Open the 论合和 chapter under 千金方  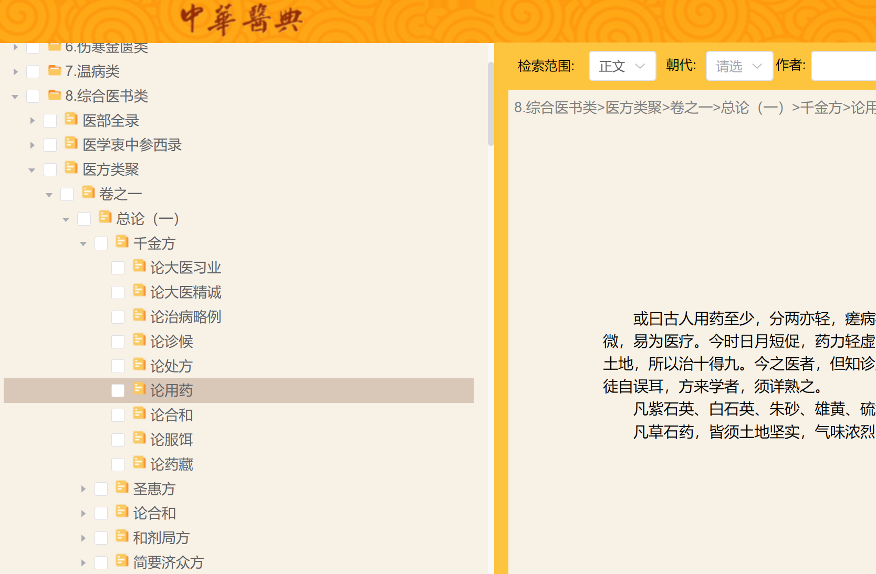tap(171, 416)
